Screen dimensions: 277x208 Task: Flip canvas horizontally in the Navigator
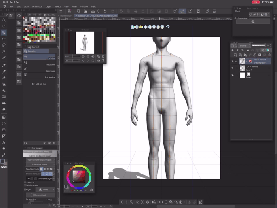tap(98, 61)
